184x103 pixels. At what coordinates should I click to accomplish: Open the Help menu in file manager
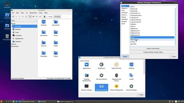(46, 13)
